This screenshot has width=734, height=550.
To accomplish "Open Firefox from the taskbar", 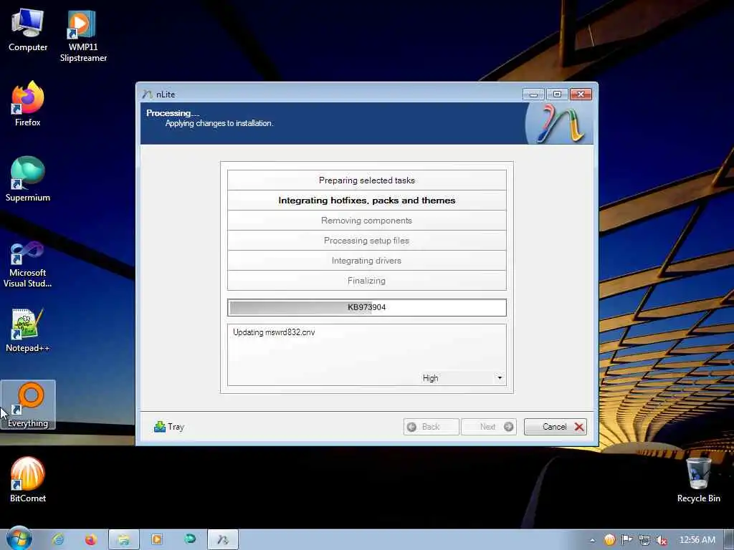I will tap(90, 539).
